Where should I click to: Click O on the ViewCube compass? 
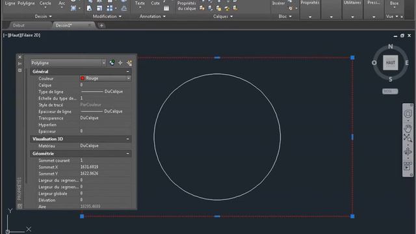click(x=374, y=63)
